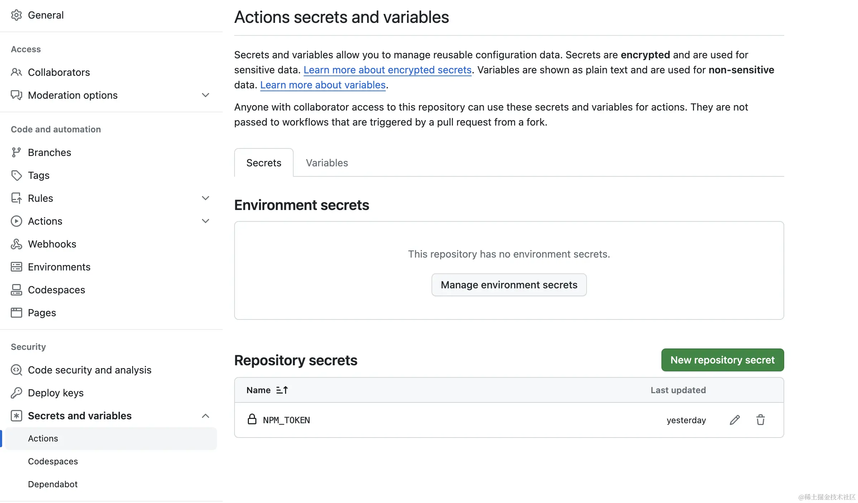This screenshot has width=858, height=503.
Task: Expand the Actions sidebar chevron
Action: coord(205,221)
